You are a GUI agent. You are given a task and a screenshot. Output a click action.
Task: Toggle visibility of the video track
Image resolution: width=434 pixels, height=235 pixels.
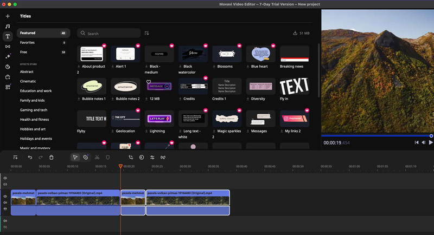[5, 197]
